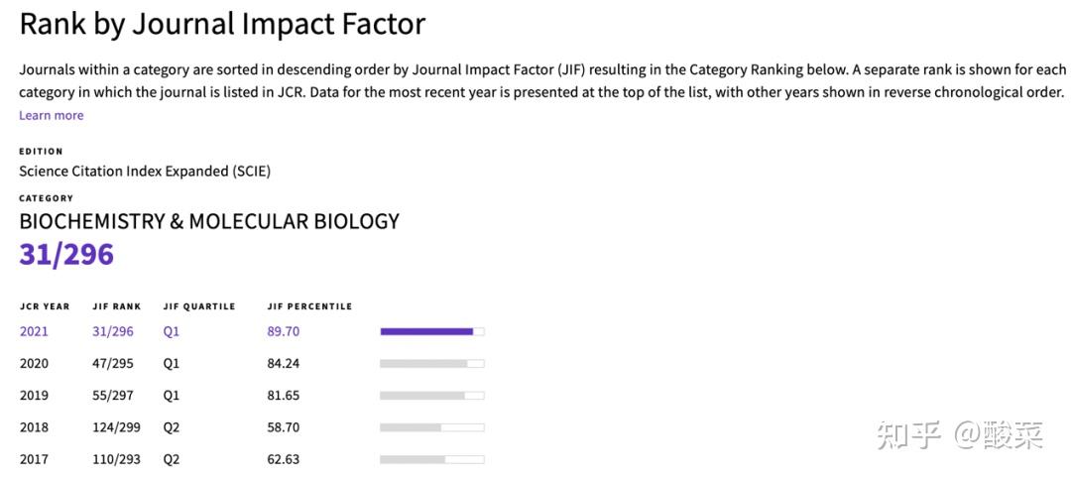The width and height of the screenshot is (1071, 479).
Task: Click the 89.70 percentile value
Action: 284,331
